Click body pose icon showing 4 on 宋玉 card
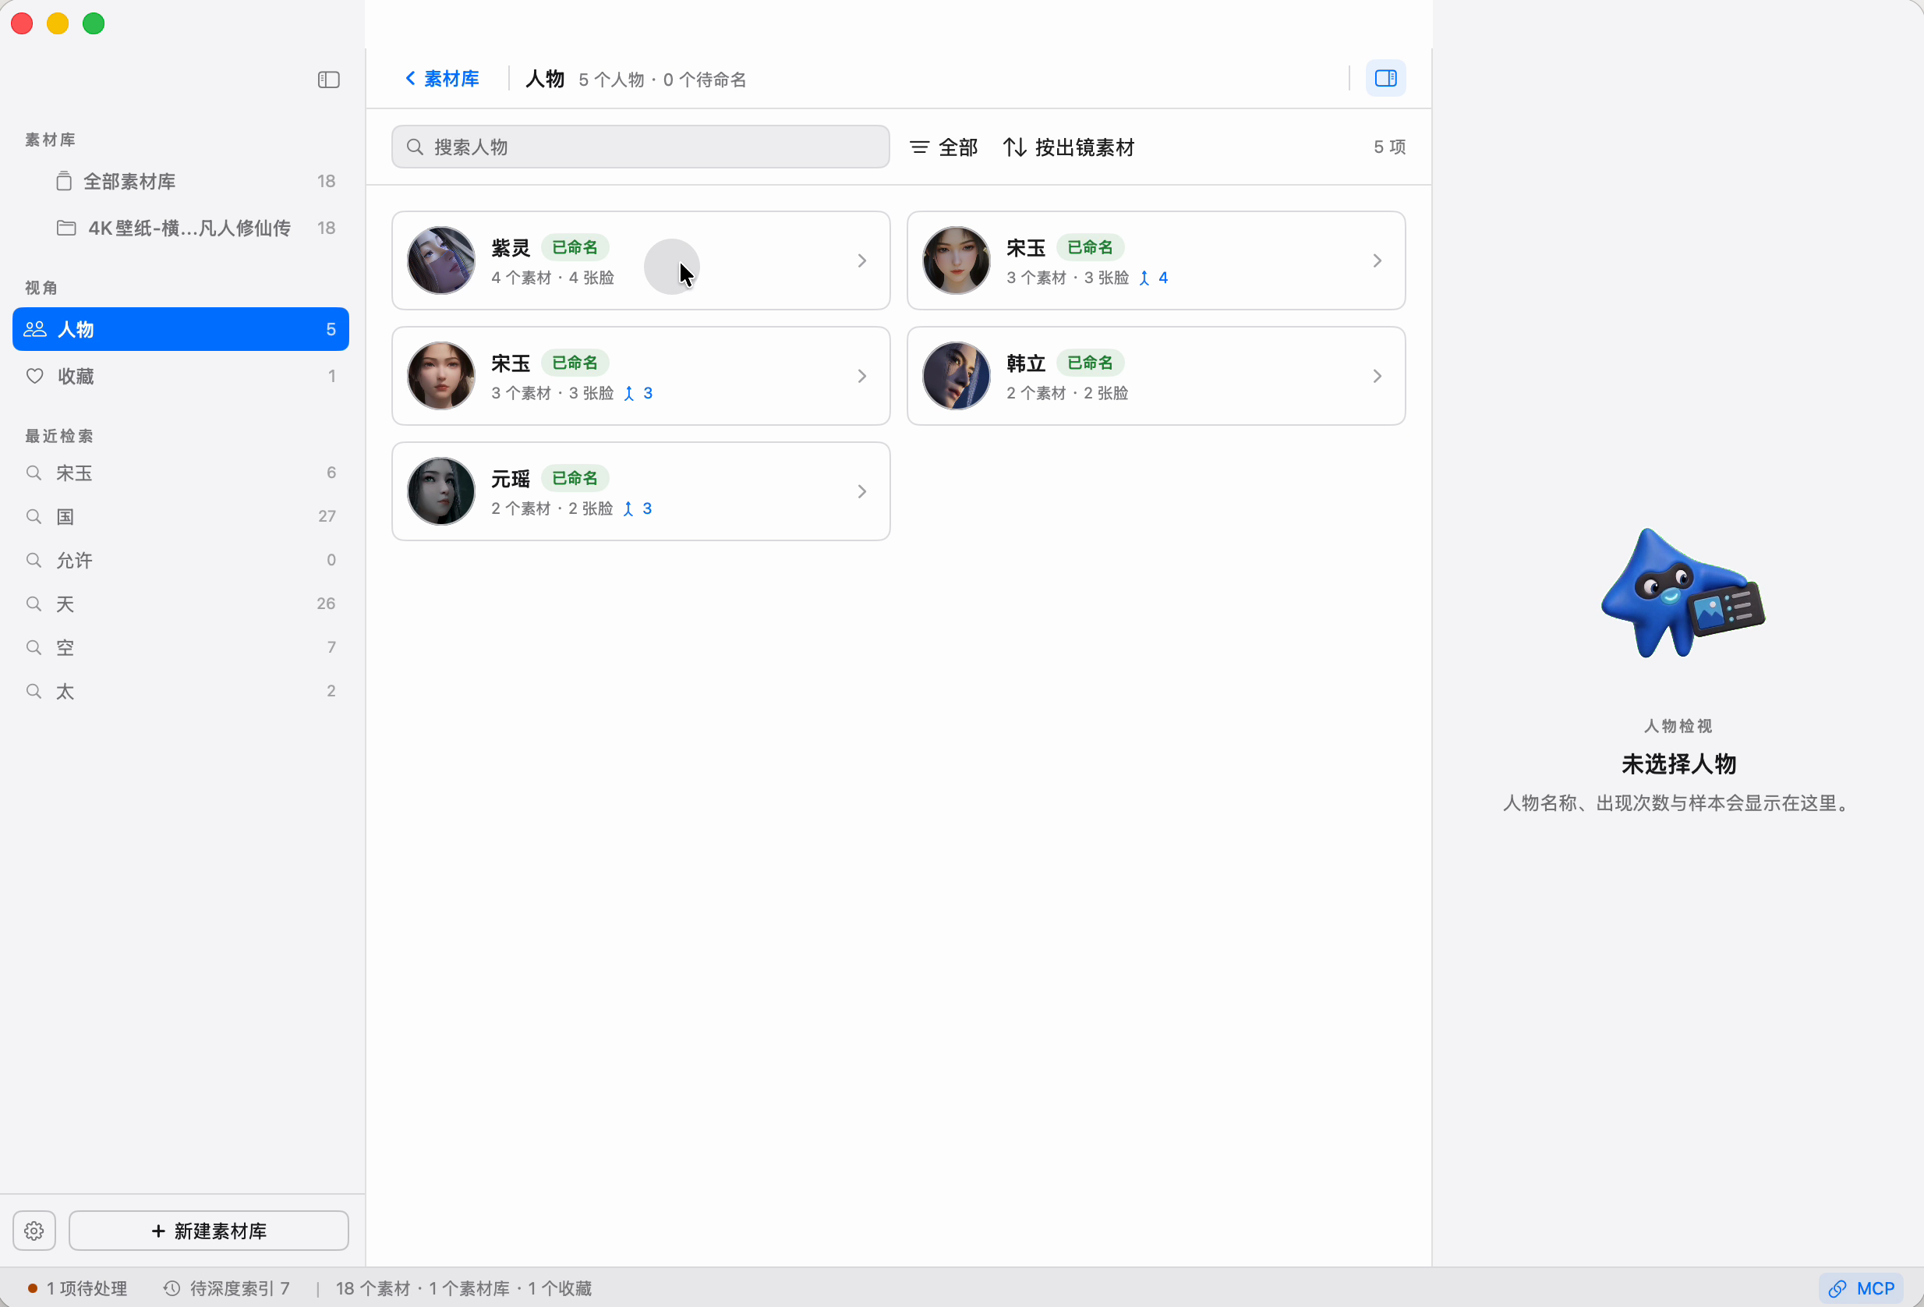 click(1144, 278)
